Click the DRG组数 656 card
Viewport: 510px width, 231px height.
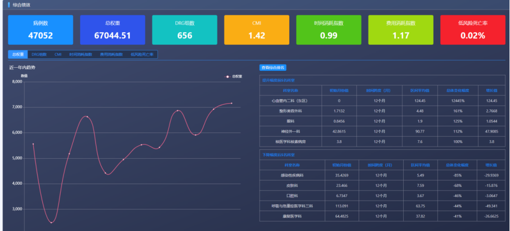(185, 30)
